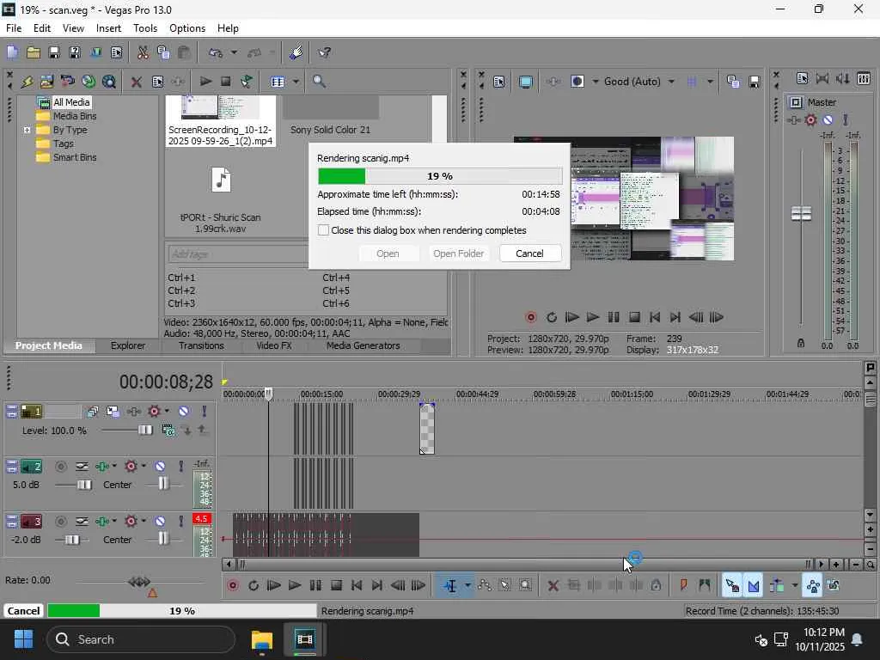Click the track 1 Level slider

click(x=144, y=431)
